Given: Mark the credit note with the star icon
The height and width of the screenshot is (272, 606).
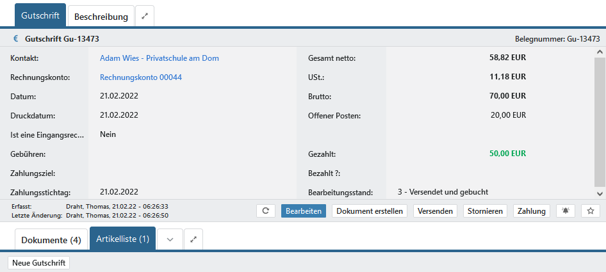Looking at the screenshot, I should (x=591, y=211).
